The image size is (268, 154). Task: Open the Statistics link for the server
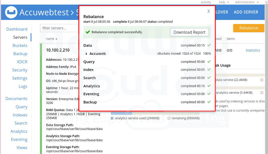pos(253,50)
